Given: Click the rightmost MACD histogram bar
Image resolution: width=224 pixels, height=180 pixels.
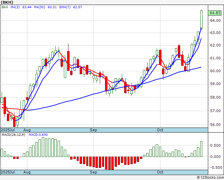Looking at the screenshot, I should pyautogui.click(x=201, y=149).
